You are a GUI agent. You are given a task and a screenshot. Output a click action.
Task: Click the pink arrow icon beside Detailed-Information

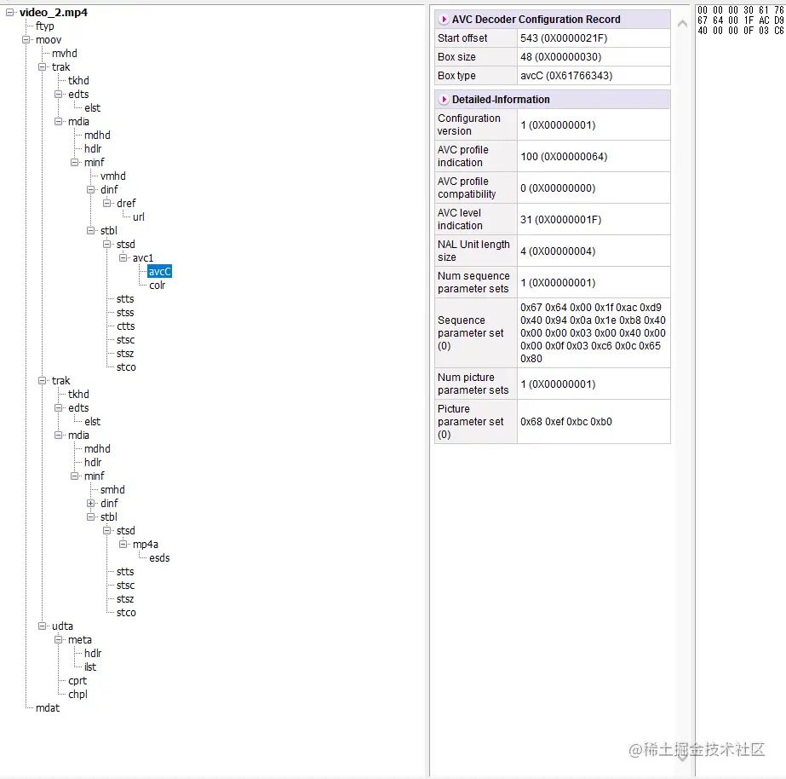[444, 100]
